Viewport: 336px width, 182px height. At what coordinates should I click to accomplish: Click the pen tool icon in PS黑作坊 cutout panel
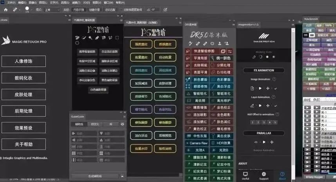click(x=97, y=38)
